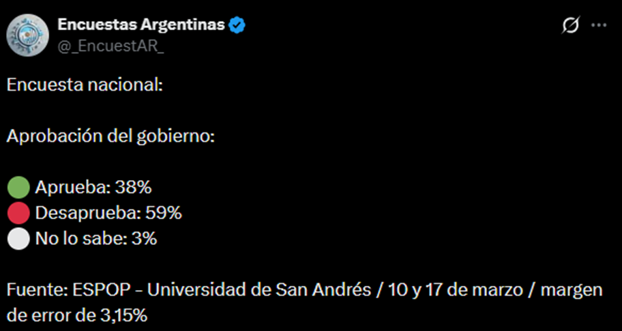The height and width of the screenshot is (331, 622).
Task: Click the green circle emoji
Action: tap(18, 187)
